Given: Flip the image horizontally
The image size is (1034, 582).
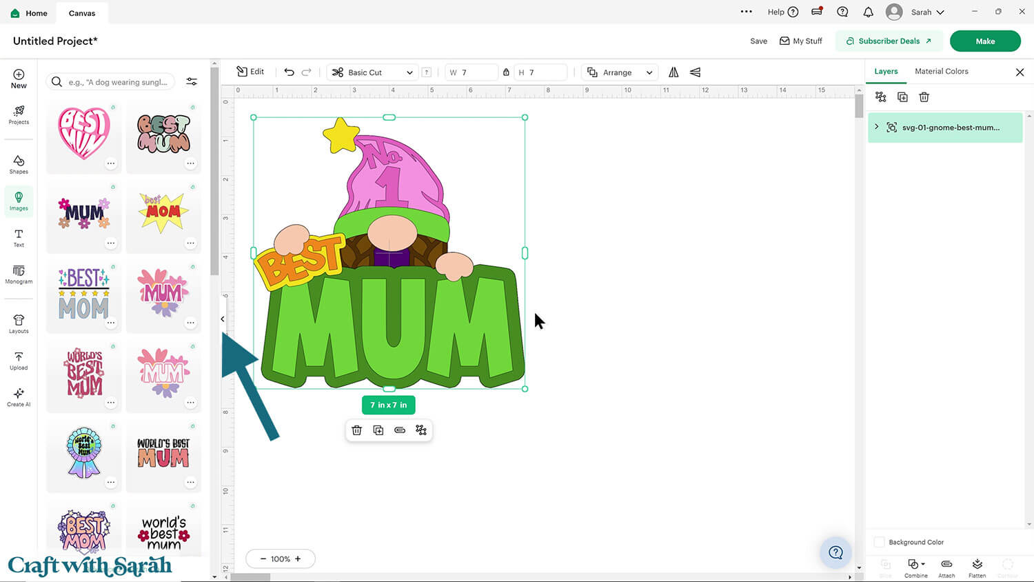Looking at the screenshot, I should click(x=673, y=72).
